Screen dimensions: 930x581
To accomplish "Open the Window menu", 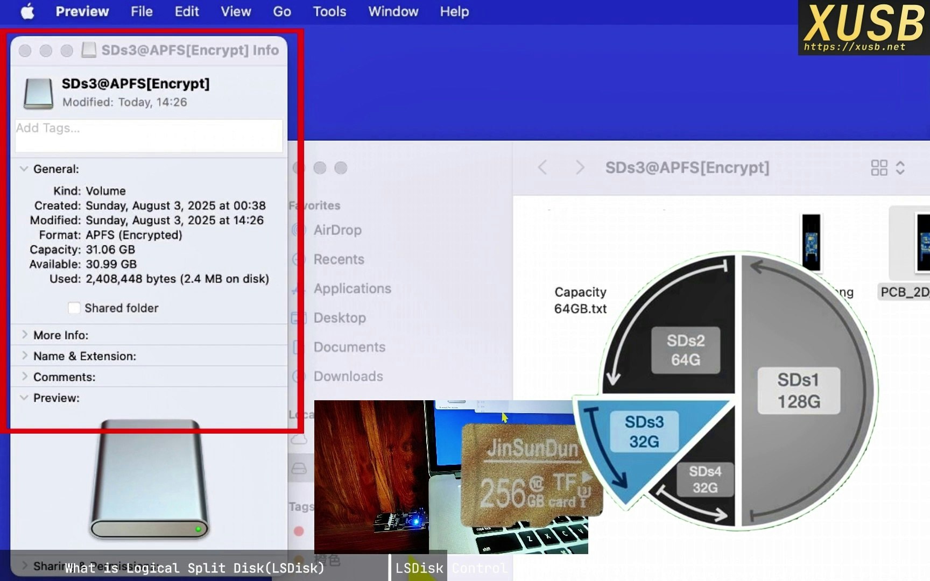I will 393,11.
